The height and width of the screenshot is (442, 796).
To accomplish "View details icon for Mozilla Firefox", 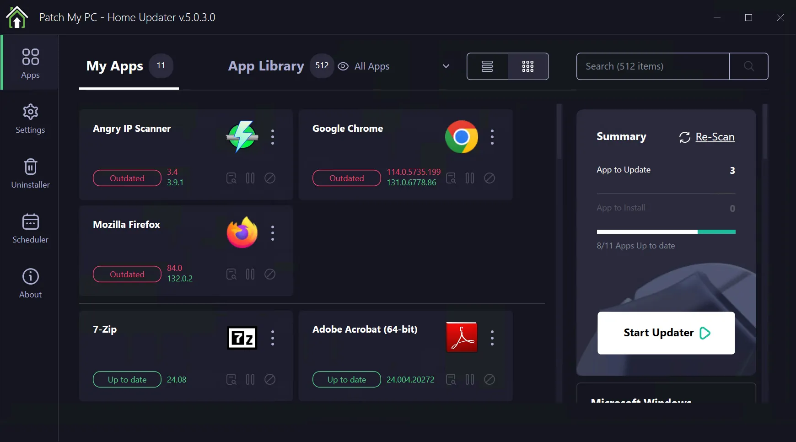I will (231, 274).
